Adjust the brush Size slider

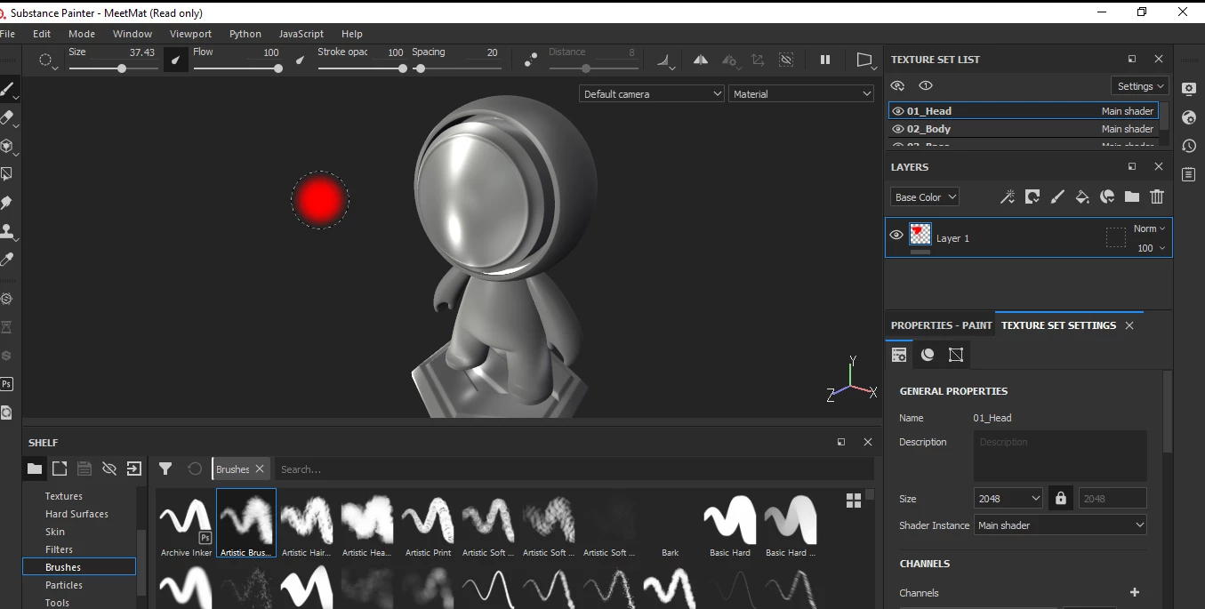[x=113, y=68]
